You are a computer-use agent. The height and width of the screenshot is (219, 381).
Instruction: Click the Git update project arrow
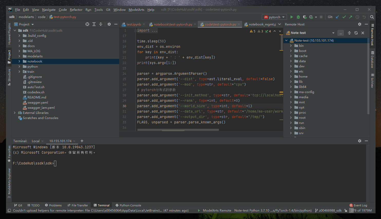[x=337, y=17]
